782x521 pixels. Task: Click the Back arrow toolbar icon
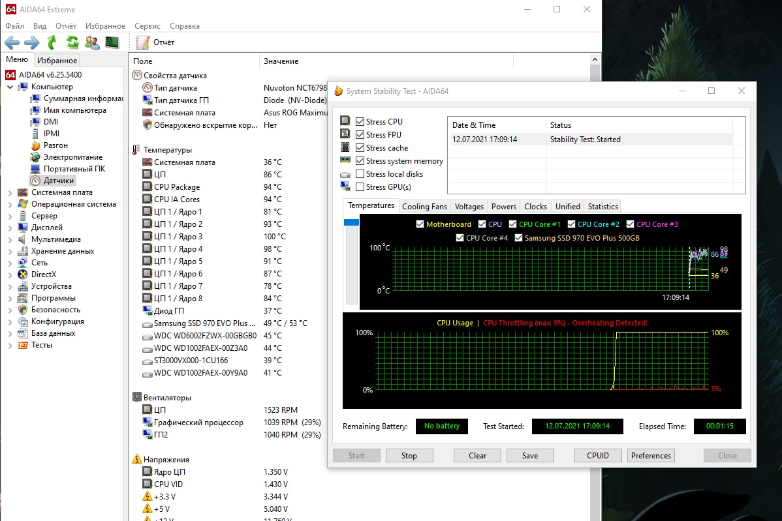pyautogui.click(x=12, y=42)
